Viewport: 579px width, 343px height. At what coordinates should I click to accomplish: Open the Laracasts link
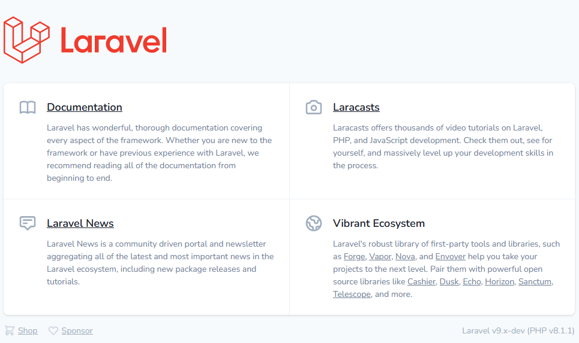pyautogui.click(x=356, y=107)
